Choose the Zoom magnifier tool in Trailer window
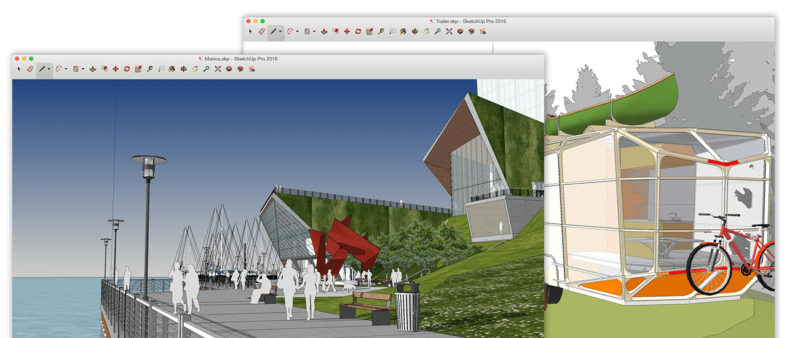The height and width of the screenshot is (338, 787). click(438, 31)
